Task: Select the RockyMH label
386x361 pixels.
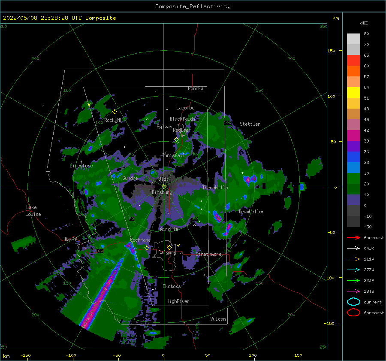Action: (x=113, y=120)
